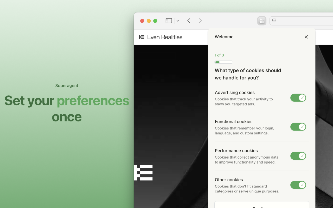
Task: Click the 'Functional cookies' label
Action: coord(234,122)
